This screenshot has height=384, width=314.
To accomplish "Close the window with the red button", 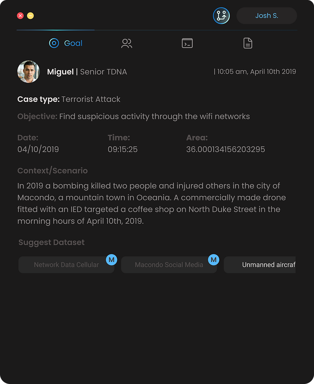I will tap(20, 16).
